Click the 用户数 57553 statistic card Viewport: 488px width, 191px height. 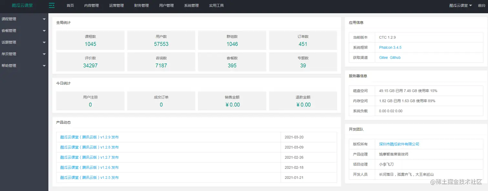tap(161, 40)
